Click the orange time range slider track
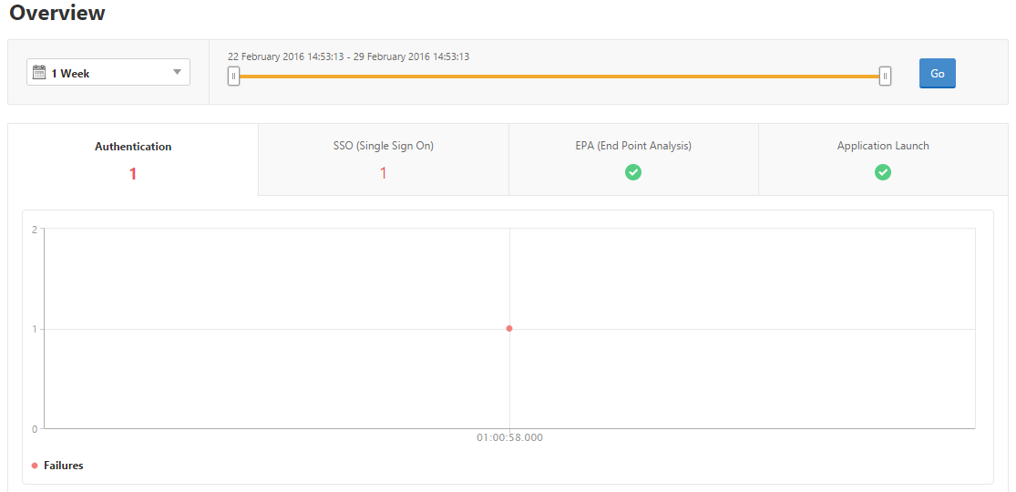Viewport: 1016px width, 492px height. [559, 76]
